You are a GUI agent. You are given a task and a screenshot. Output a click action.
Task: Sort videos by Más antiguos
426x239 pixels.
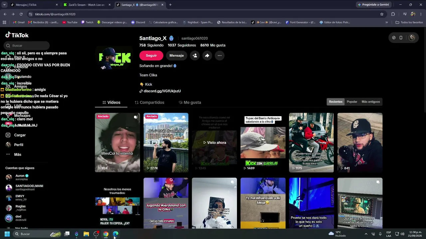coord(371,102)
